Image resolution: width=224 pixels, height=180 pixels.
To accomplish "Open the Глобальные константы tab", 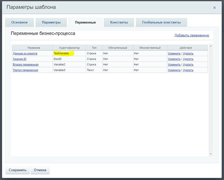I will [x=161, y=22].
